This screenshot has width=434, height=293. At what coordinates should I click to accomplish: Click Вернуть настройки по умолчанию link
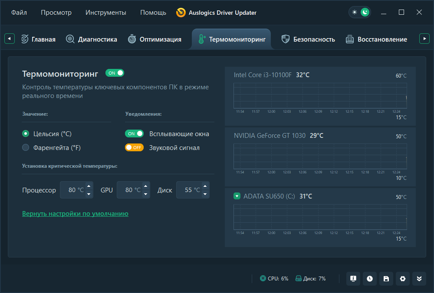click(x=75, y=214)
